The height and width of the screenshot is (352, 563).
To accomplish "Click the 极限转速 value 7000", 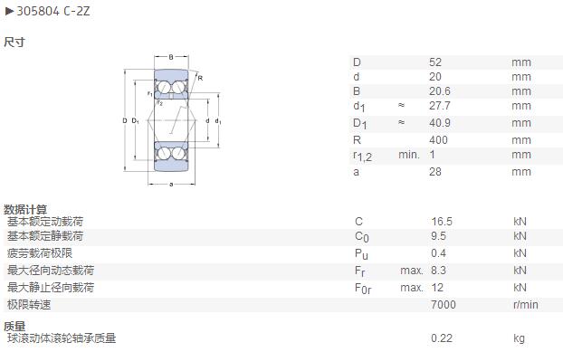I will [x=444, y=305].
